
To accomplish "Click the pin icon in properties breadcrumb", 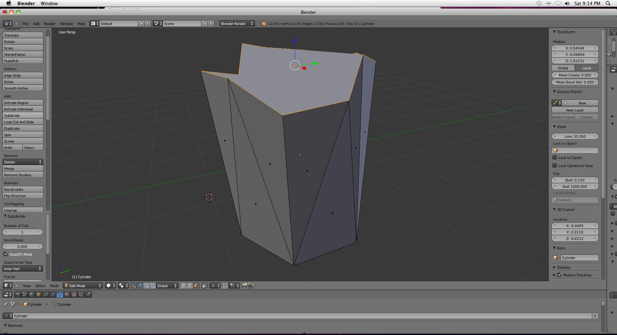I will (x=6, y=304).
